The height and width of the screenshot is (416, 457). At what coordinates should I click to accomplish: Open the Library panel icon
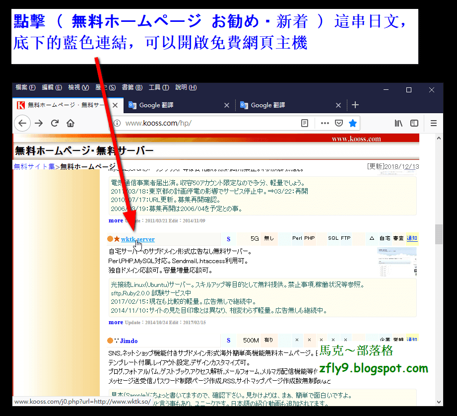[x=398, y=123]
